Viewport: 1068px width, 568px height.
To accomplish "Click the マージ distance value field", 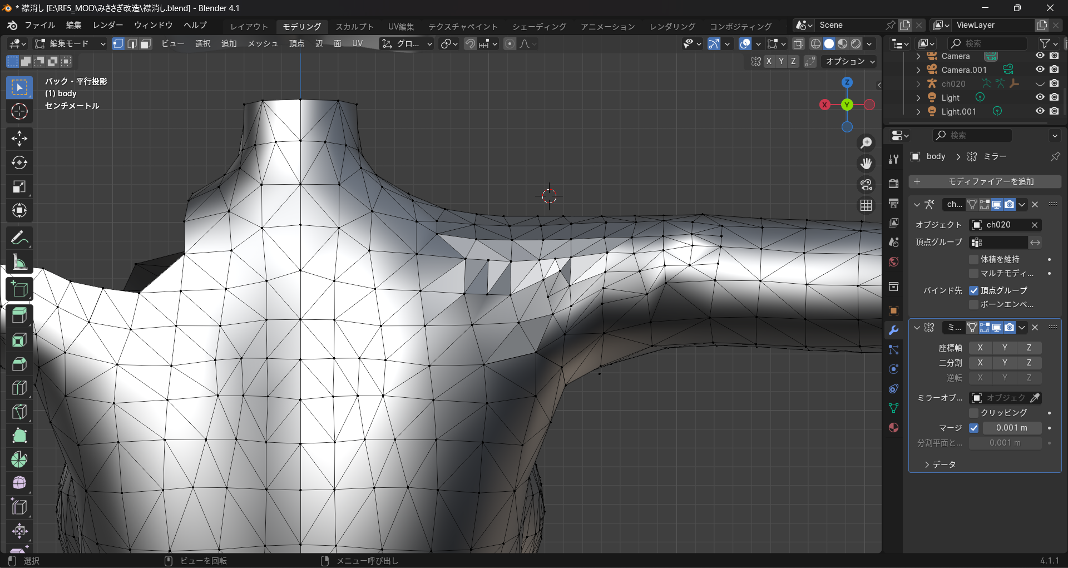I will click(x=1011, y=428).
